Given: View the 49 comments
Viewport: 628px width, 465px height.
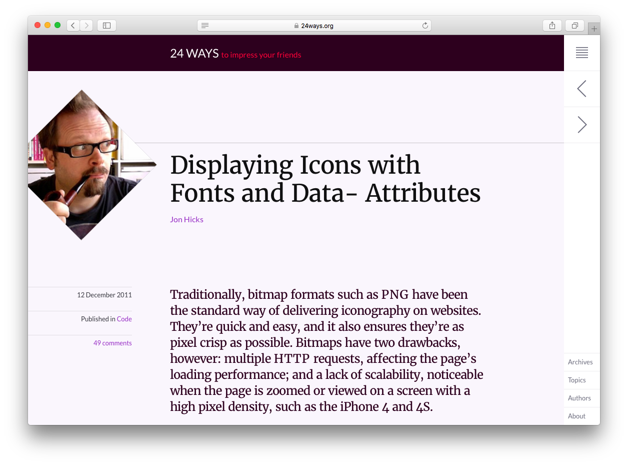Looking at the screenshot, I should 112,343.
